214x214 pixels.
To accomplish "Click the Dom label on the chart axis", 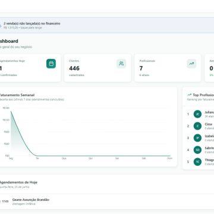I will coord(170,158).
